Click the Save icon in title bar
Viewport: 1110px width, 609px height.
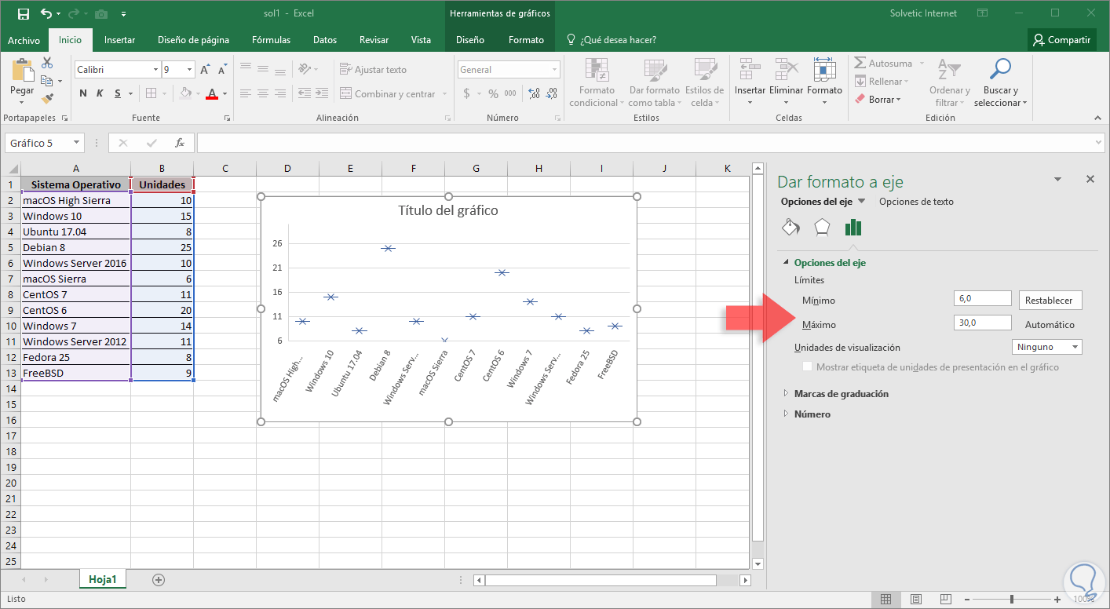point(23,13)
